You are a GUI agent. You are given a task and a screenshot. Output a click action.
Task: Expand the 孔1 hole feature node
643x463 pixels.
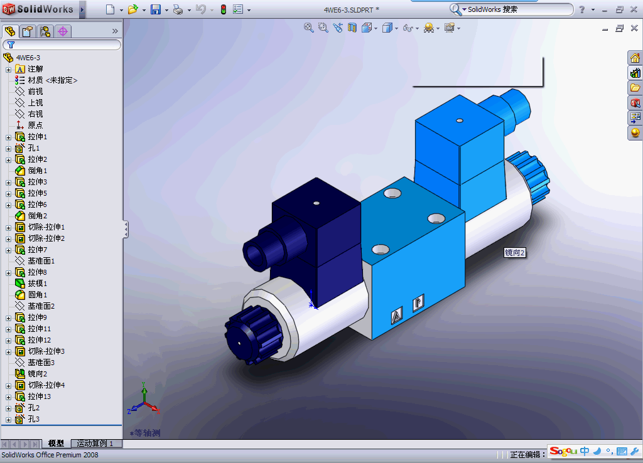8,148
